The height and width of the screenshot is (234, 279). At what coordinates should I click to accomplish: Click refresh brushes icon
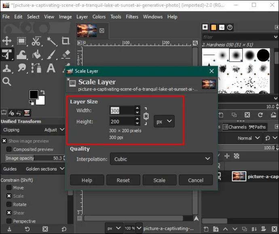[260, 115]
